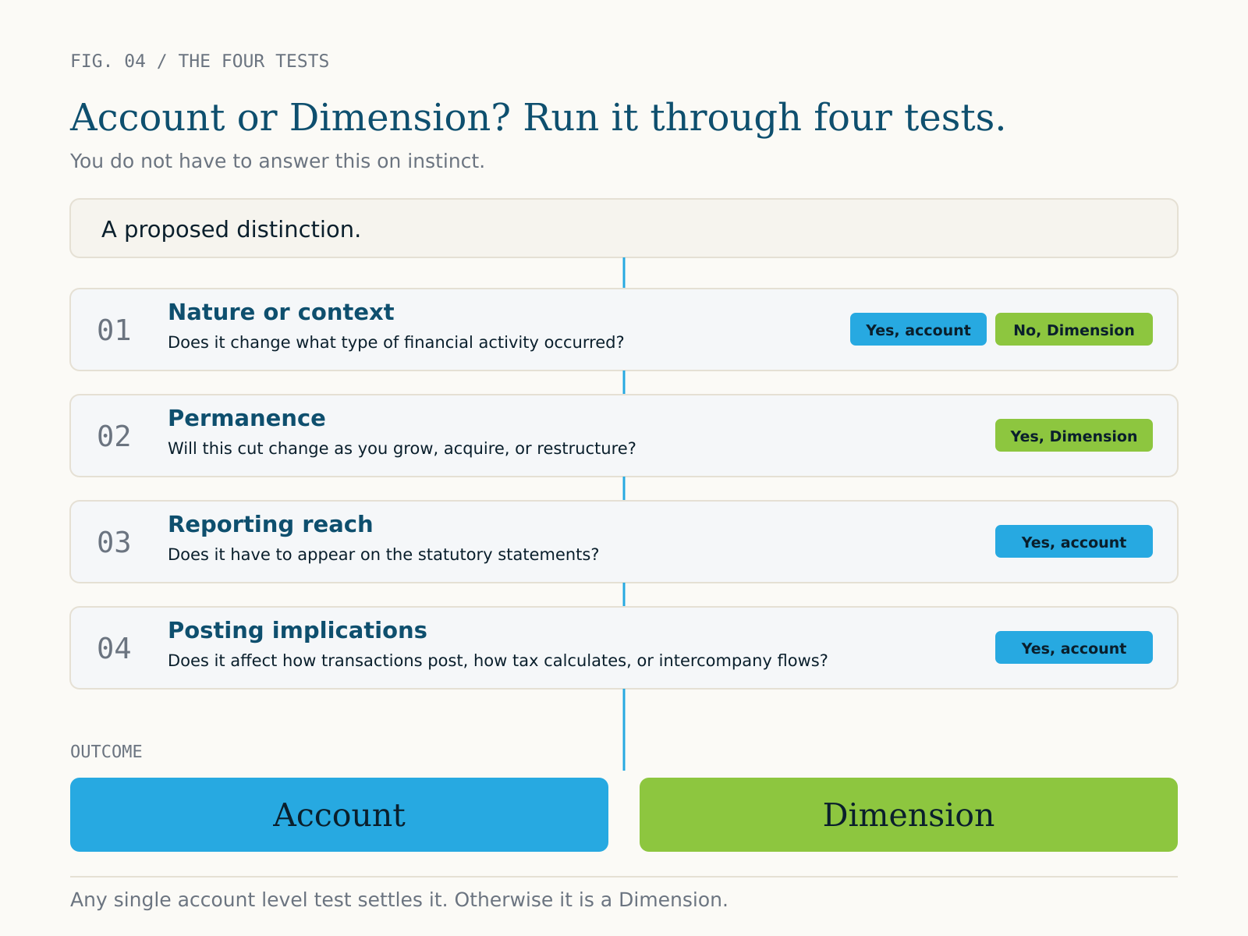Click the "Nature or context" heading
Viewport: 1248px width, 936px height.
point(281,312)
